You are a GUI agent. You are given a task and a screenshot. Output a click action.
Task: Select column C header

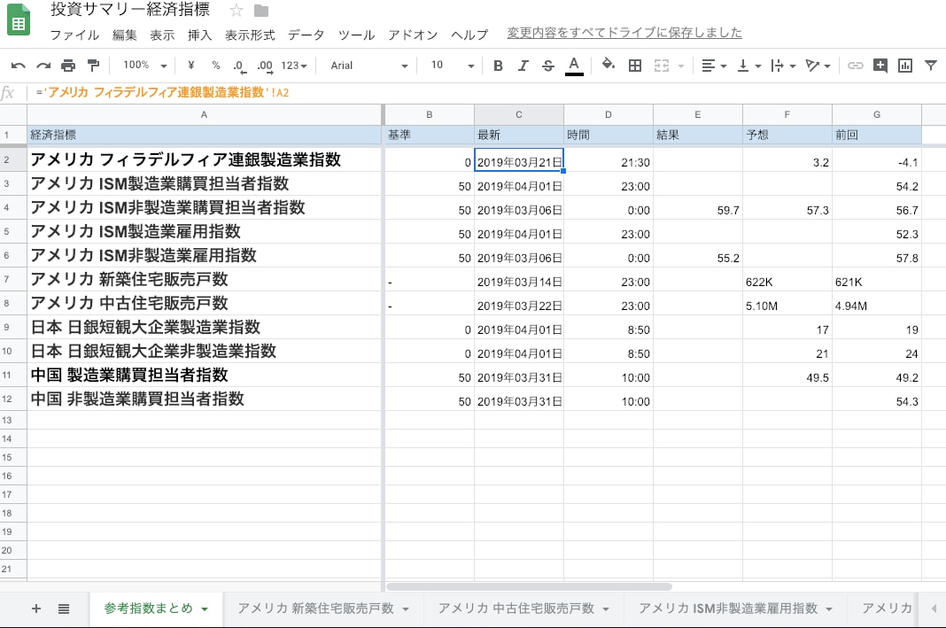click(x=519, y=114)
